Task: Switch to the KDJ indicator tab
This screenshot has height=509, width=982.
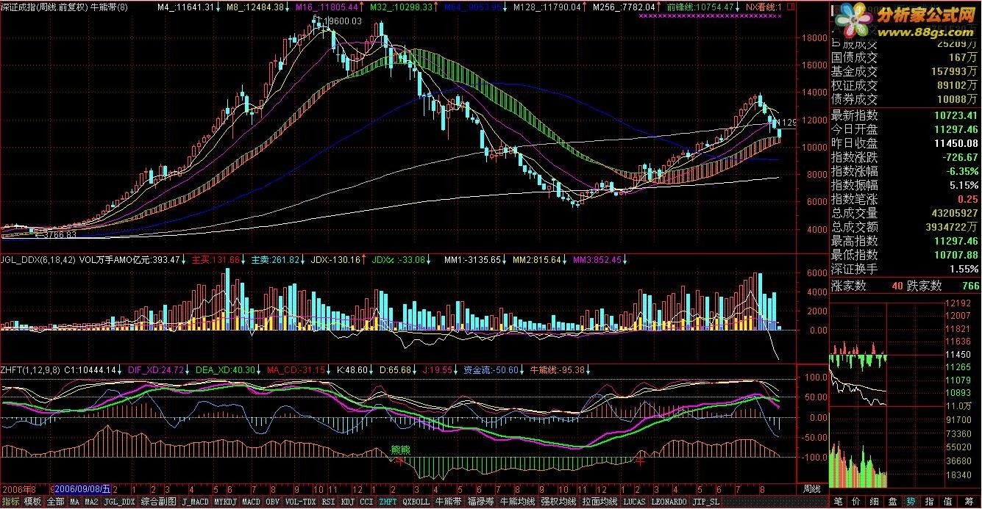Action: 347,502
